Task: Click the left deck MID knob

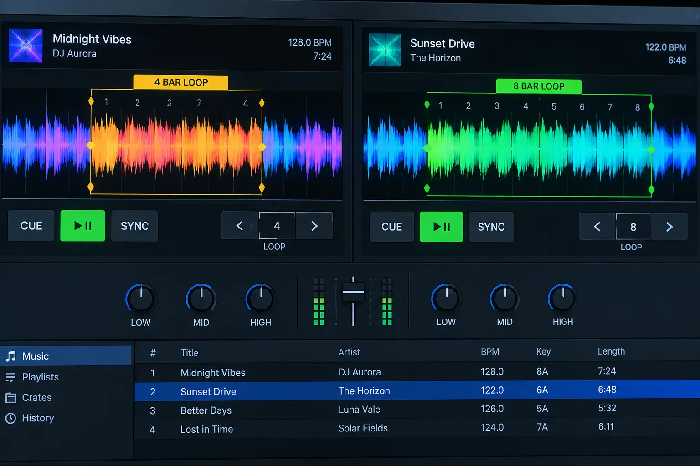Action: pyautogui.click(x=201, y=299)
